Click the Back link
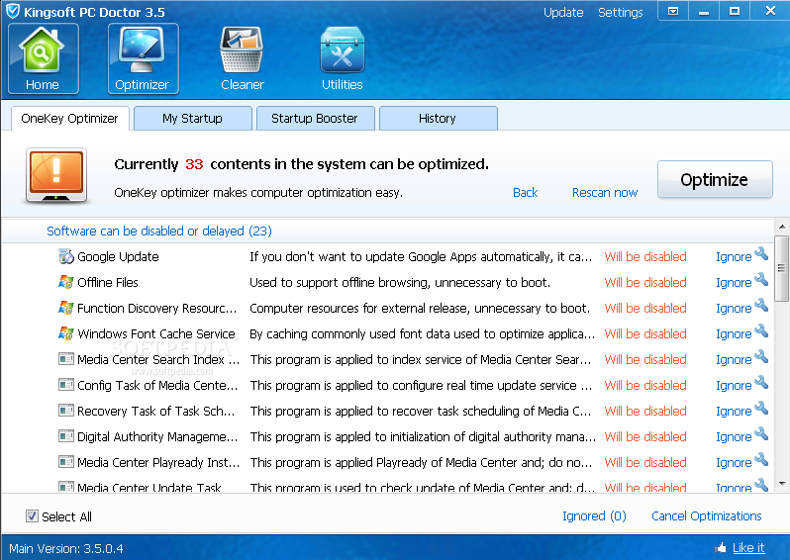Image resolution: width=790 pixels, height=560 pixels. (525, 192)
